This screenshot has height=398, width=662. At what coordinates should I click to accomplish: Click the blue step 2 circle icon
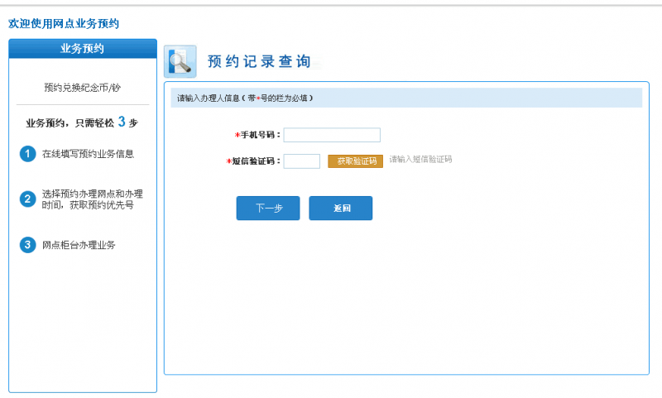[x=27, y=199]
